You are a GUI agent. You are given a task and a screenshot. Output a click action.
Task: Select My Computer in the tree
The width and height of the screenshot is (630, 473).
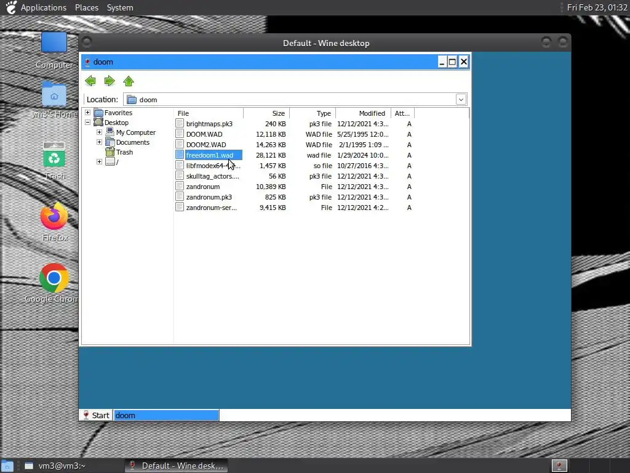(136, 132)
